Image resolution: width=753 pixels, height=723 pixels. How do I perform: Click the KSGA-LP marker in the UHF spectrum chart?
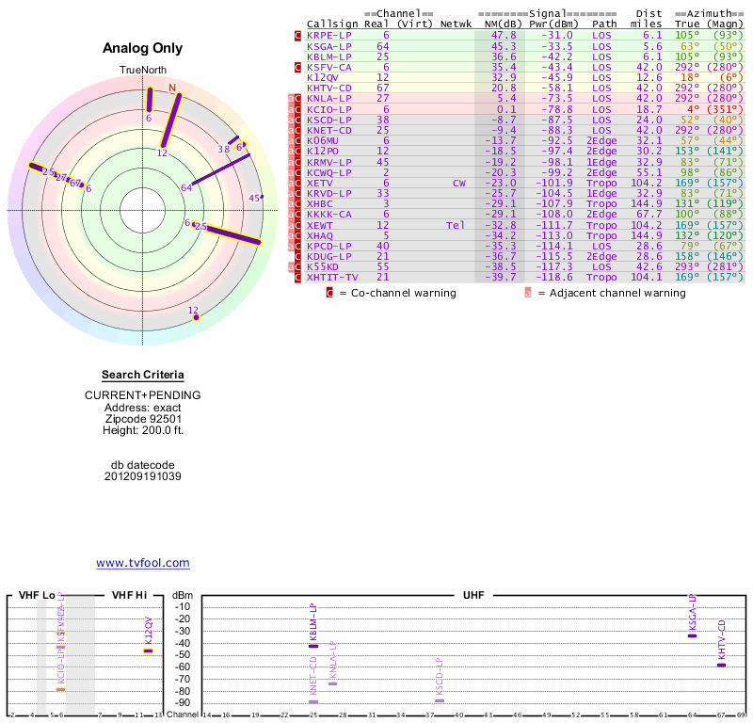[692, 636]
